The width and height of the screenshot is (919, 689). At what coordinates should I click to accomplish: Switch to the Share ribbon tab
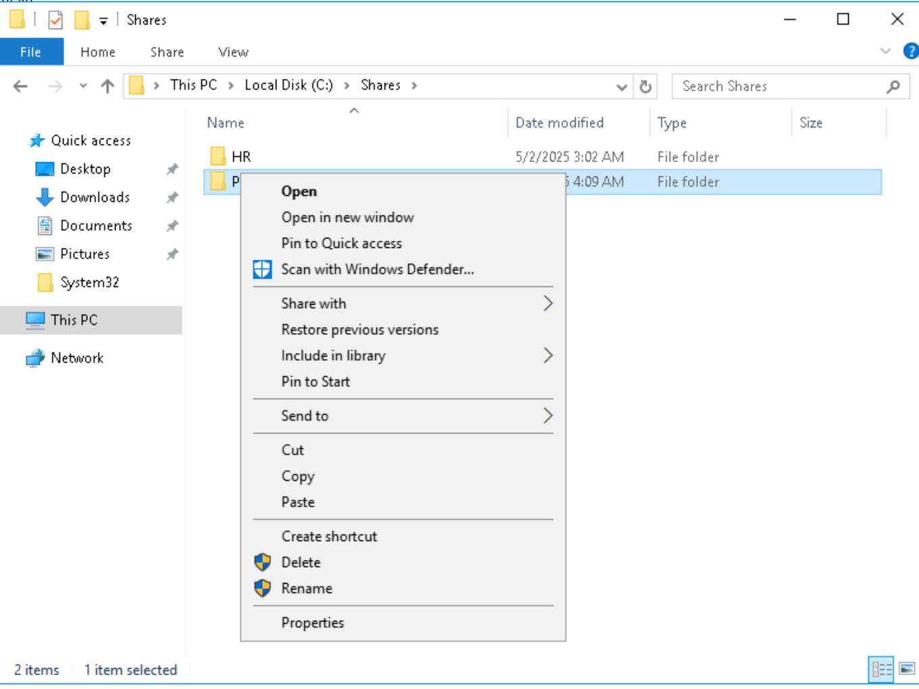(x=167, y=52)
